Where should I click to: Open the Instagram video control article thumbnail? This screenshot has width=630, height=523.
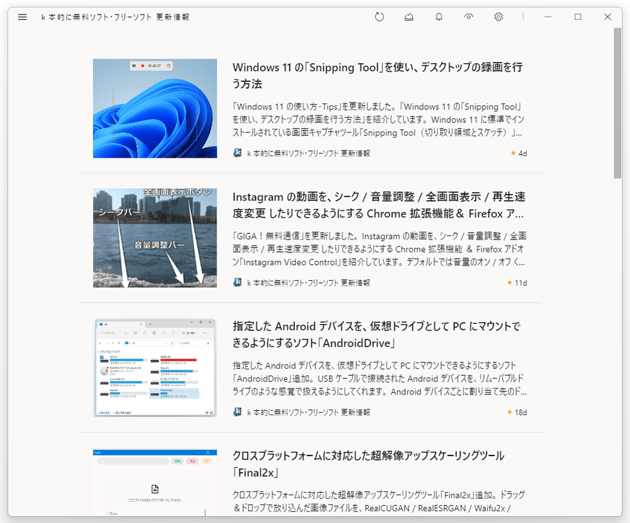(155, 238)
